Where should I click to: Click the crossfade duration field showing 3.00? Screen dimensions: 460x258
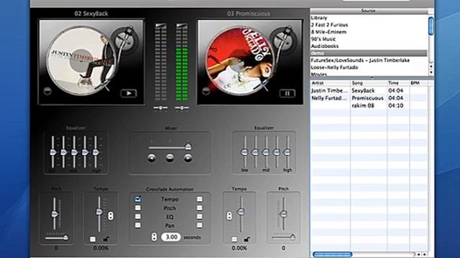(x=171, y=237)
